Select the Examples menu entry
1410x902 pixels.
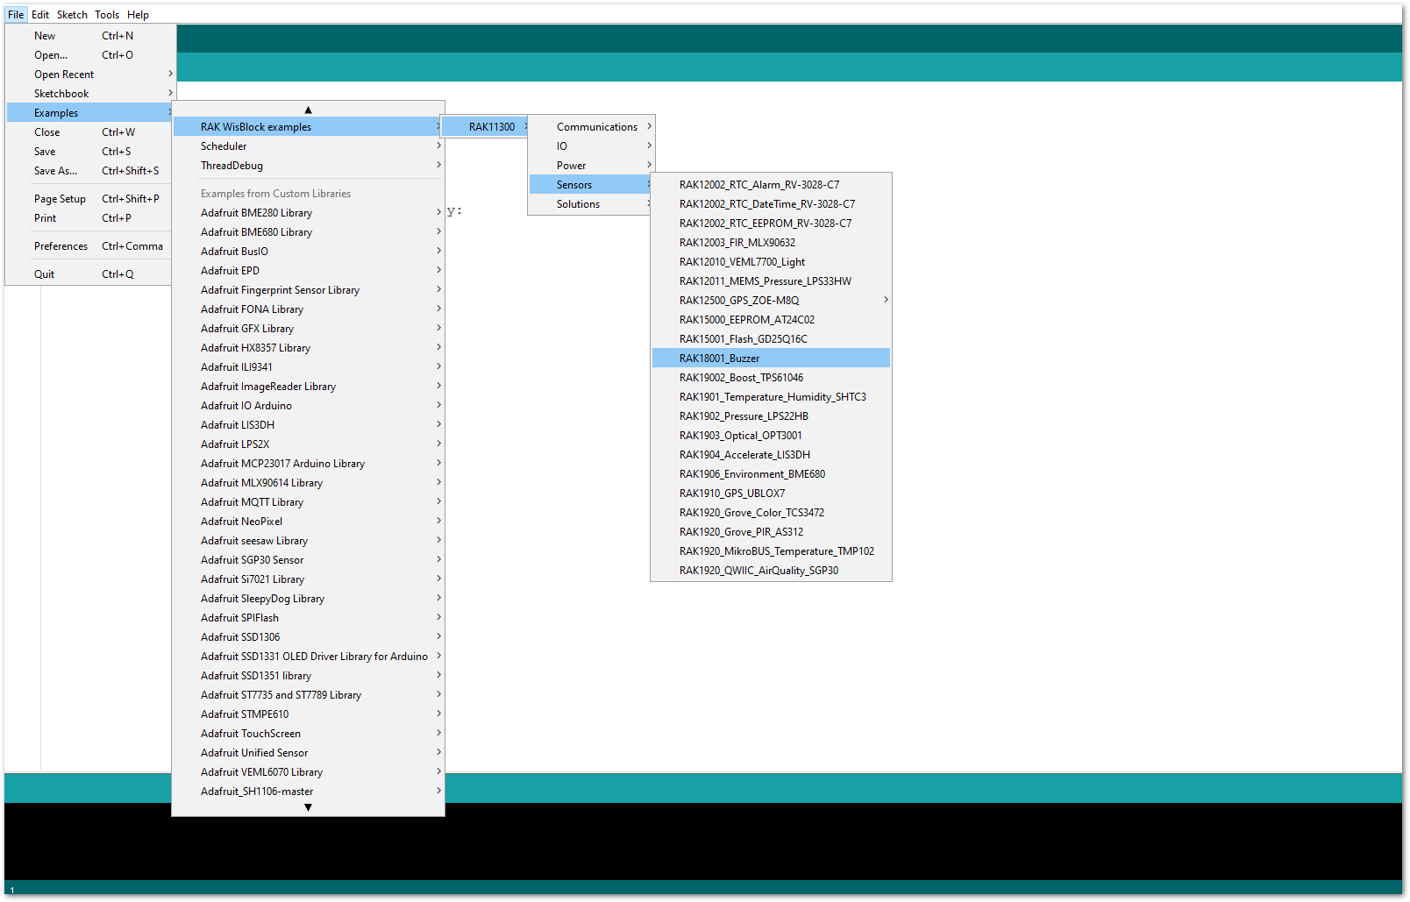90,113
